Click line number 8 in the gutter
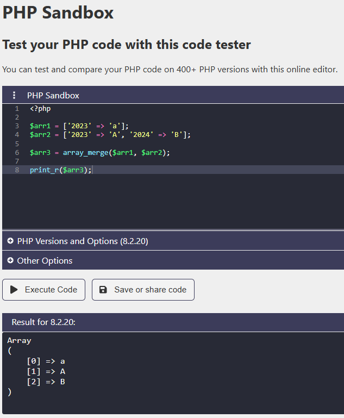The image size is (344, 418). click(17, 170)
